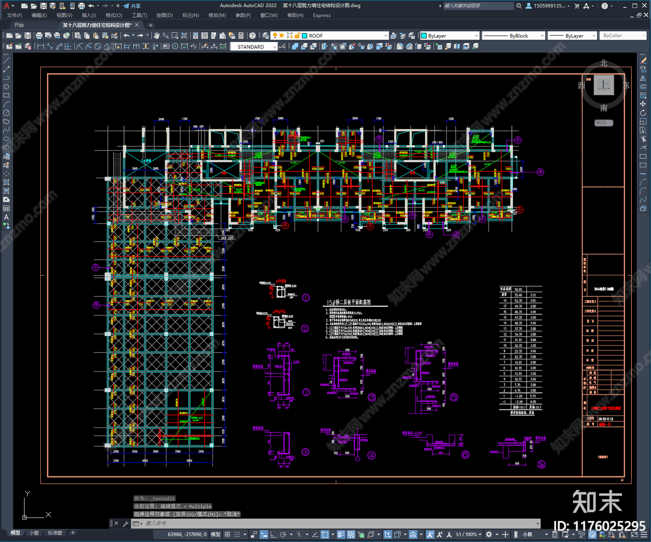Select the Pan hand tool
The height and width of the screenshot is (542, 651).
pos(157,36)
